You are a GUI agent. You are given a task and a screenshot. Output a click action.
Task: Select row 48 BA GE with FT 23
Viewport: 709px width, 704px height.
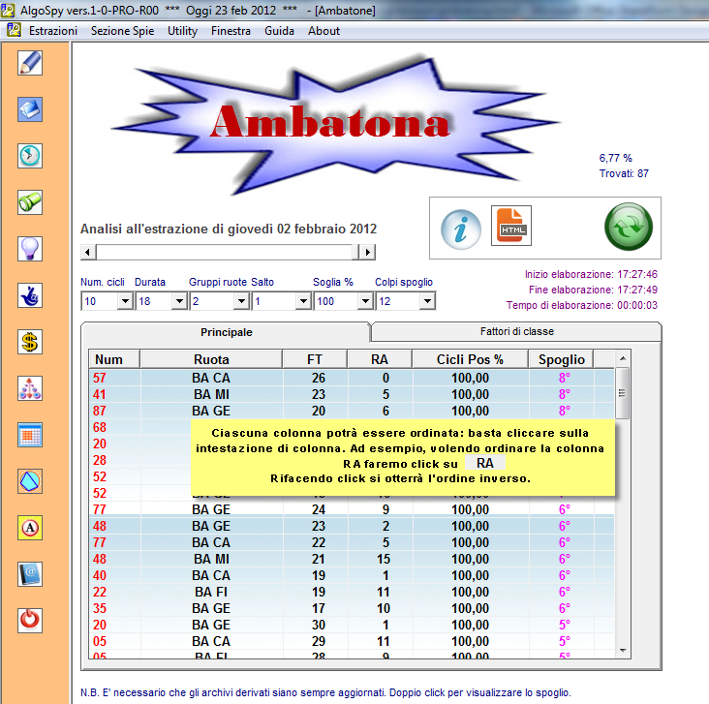point(352,526)
